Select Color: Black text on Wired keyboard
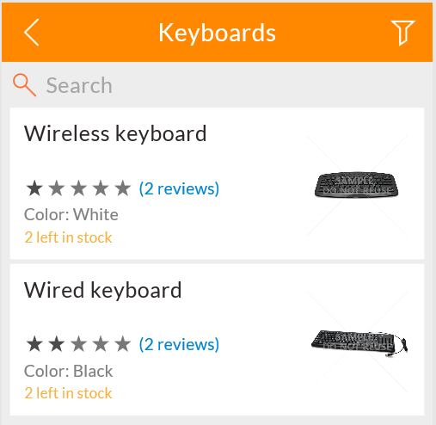 69,371
